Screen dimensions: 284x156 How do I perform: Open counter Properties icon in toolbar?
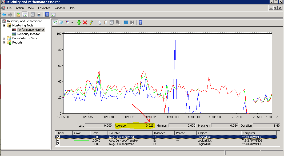(111, 22)
